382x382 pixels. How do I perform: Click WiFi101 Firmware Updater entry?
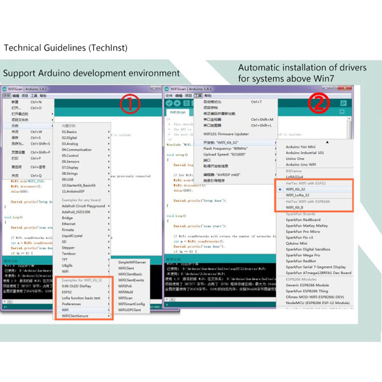[226, 134]
